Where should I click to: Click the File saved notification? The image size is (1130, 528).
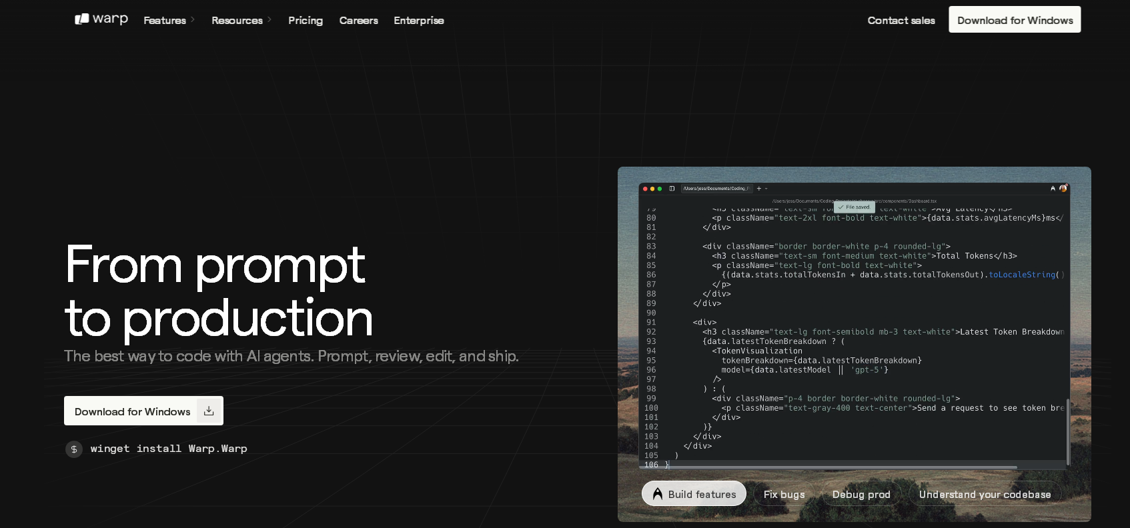click(854, 207)
